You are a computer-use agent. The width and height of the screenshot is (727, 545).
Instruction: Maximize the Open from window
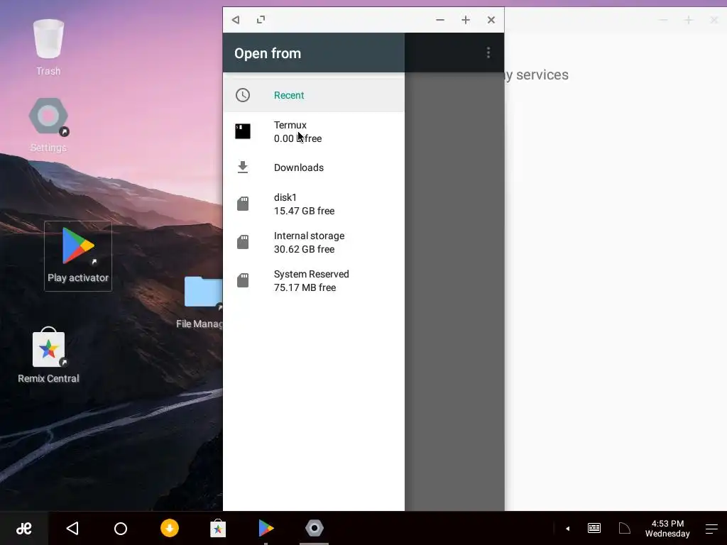[466, 20]
